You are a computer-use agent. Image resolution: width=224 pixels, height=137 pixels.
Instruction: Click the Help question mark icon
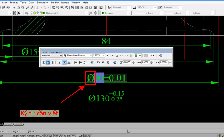click(x=101, y=8)
